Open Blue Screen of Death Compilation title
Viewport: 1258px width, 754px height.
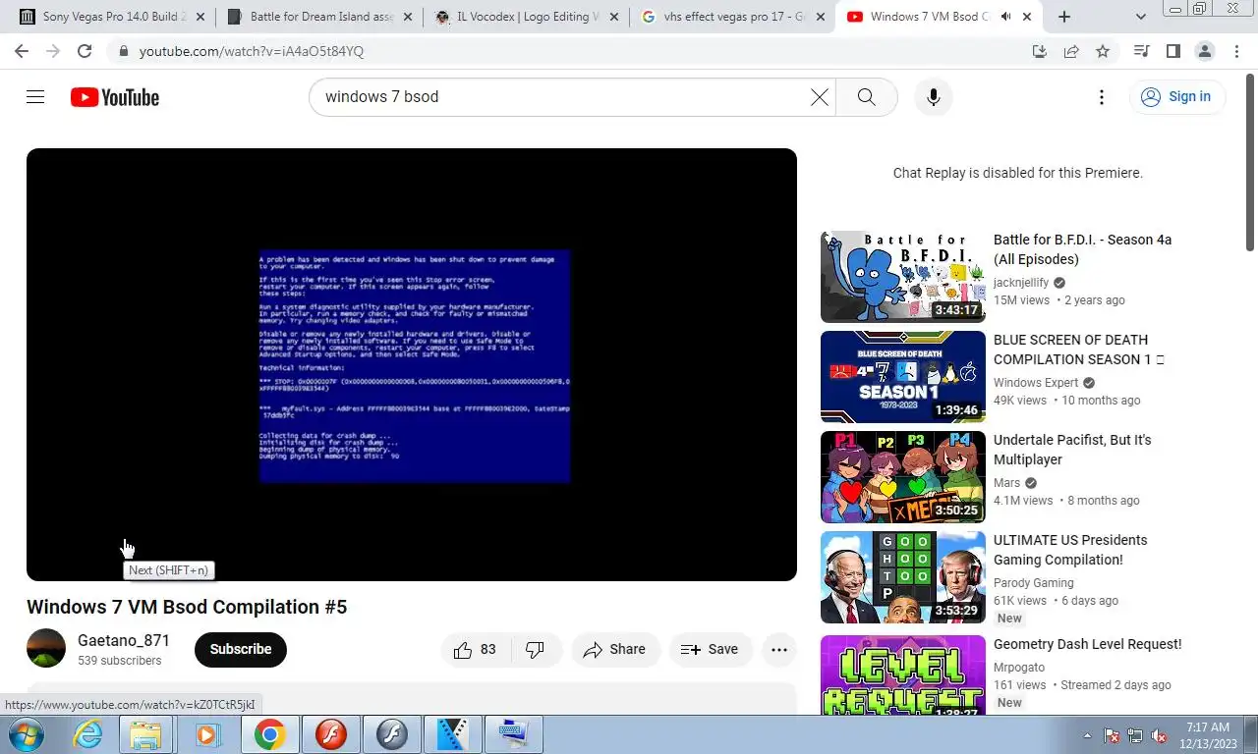click(x=1078, y=350)
